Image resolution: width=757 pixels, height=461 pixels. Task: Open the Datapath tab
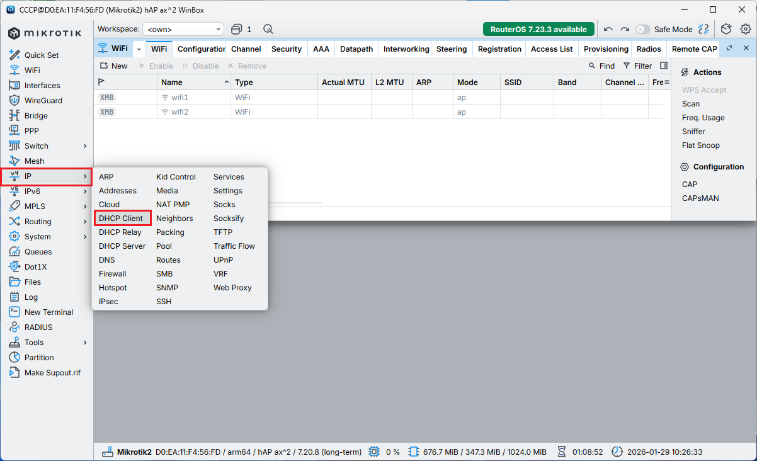[x=356, y=49]
